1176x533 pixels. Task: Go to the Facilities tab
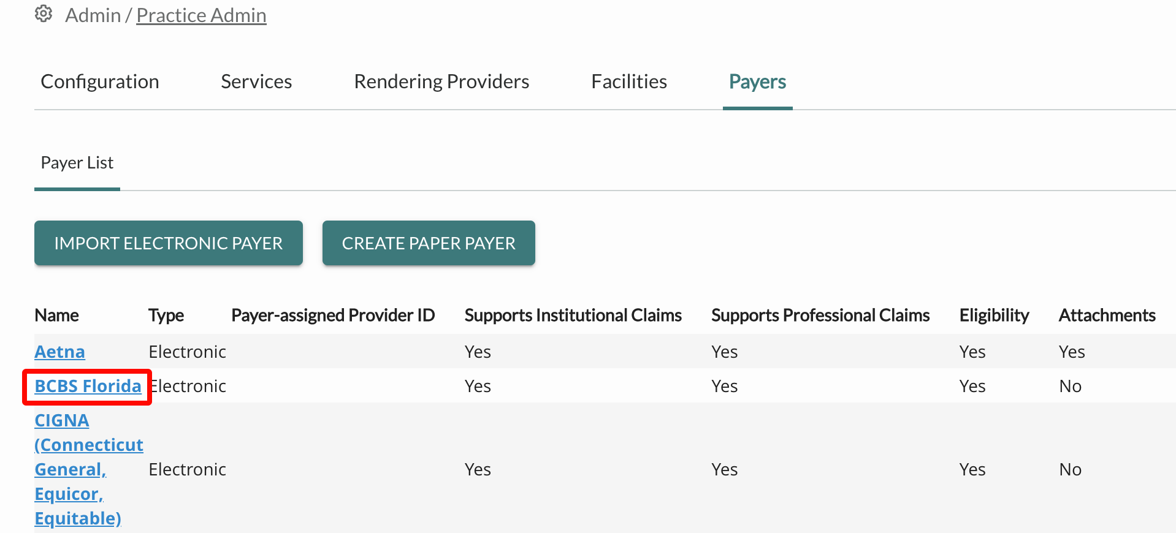pos(629,81)
